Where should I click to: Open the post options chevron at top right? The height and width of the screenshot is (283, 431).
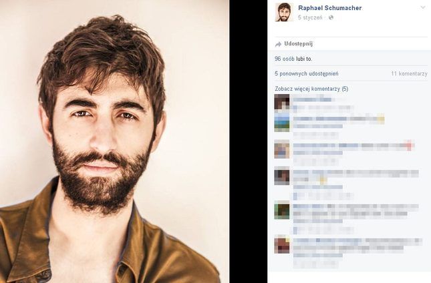point(423,7)
